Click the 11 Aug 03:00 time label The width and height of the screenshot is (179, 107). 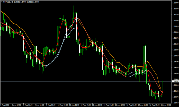point(97,105)
